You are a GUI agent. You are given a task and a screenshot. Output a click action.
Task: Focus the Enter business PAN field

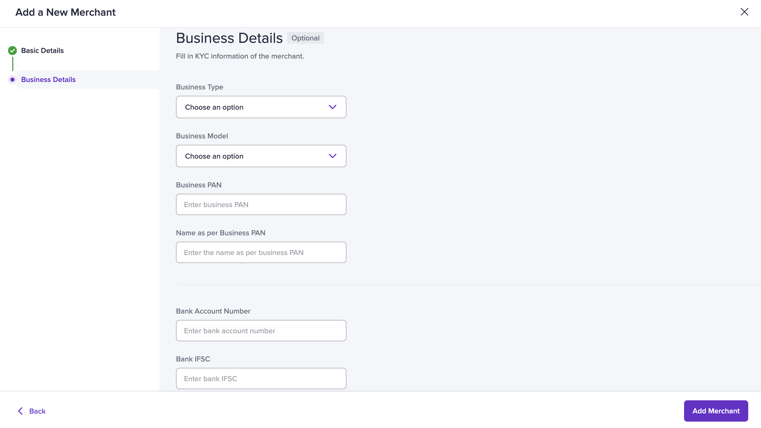pyautogui.click(x=261, y=204)
